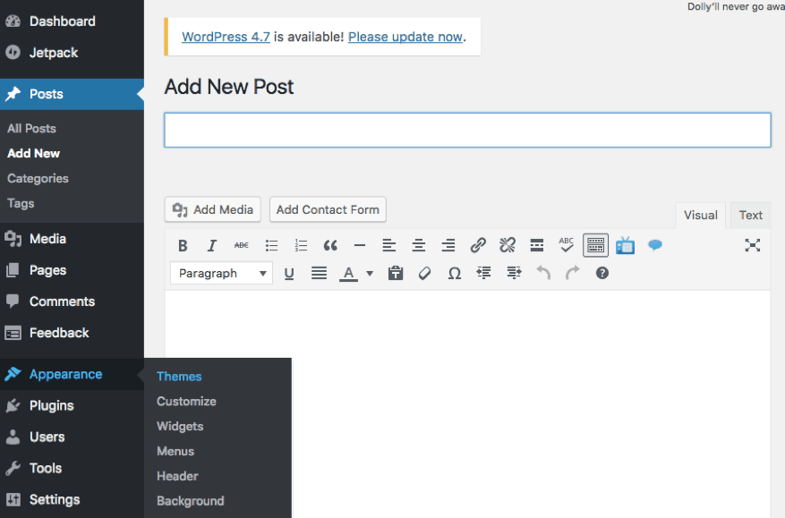Insert the Read More tag
The width and height of the screenshot is (785, 518).
[x=537, y=245]
